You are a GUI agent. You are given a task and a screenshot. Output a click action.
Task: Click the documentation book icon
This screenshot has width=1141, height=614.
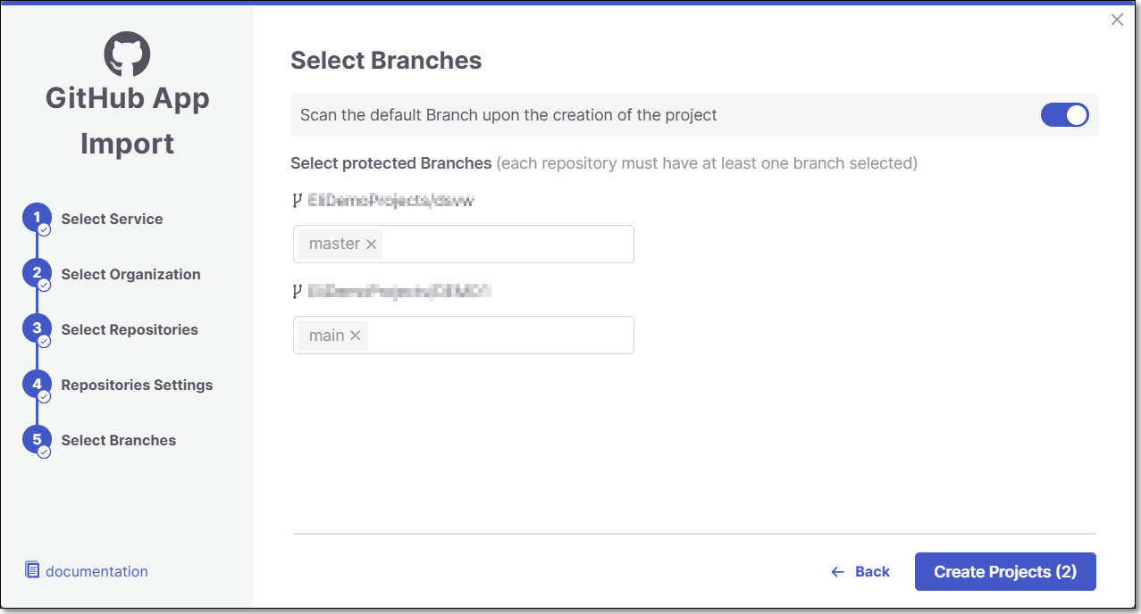tap(32, 569)
